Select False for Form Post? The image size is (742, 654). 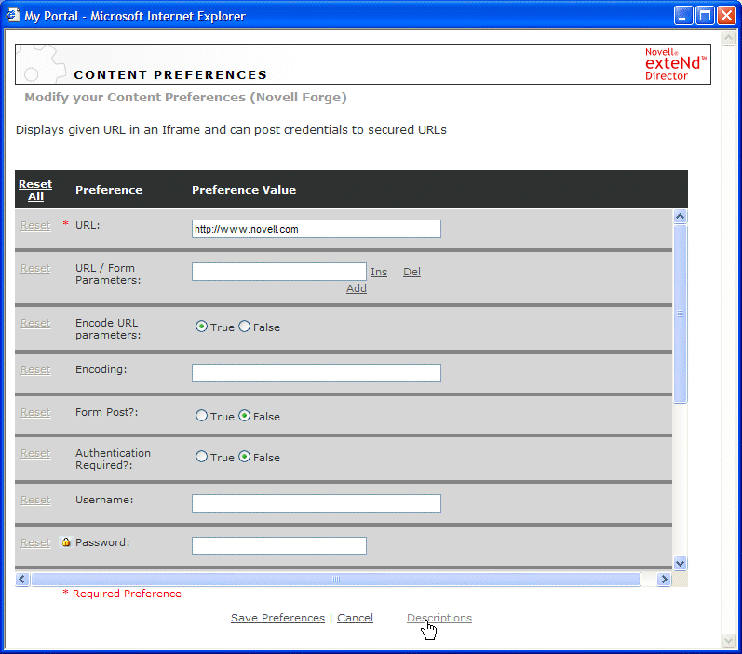pos(244,416)
